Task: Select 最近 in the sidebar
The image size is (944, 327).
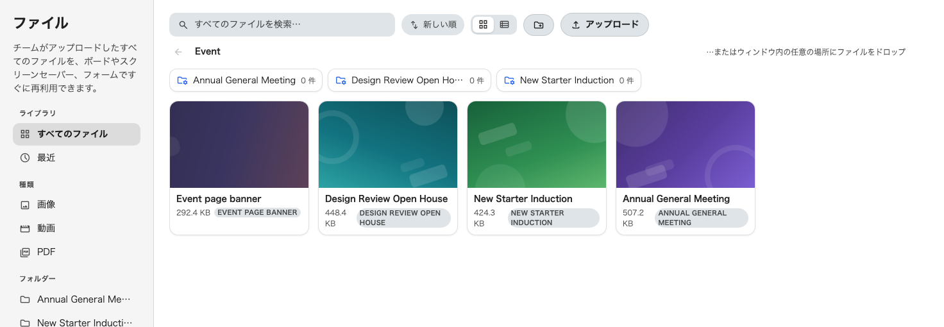Action: click(76, 158)
